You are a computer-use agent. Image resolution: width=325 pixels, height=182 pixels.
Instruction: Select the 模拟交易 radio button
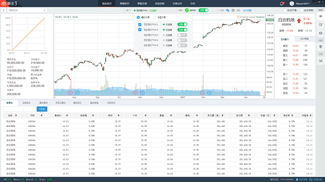pos(138,17)
